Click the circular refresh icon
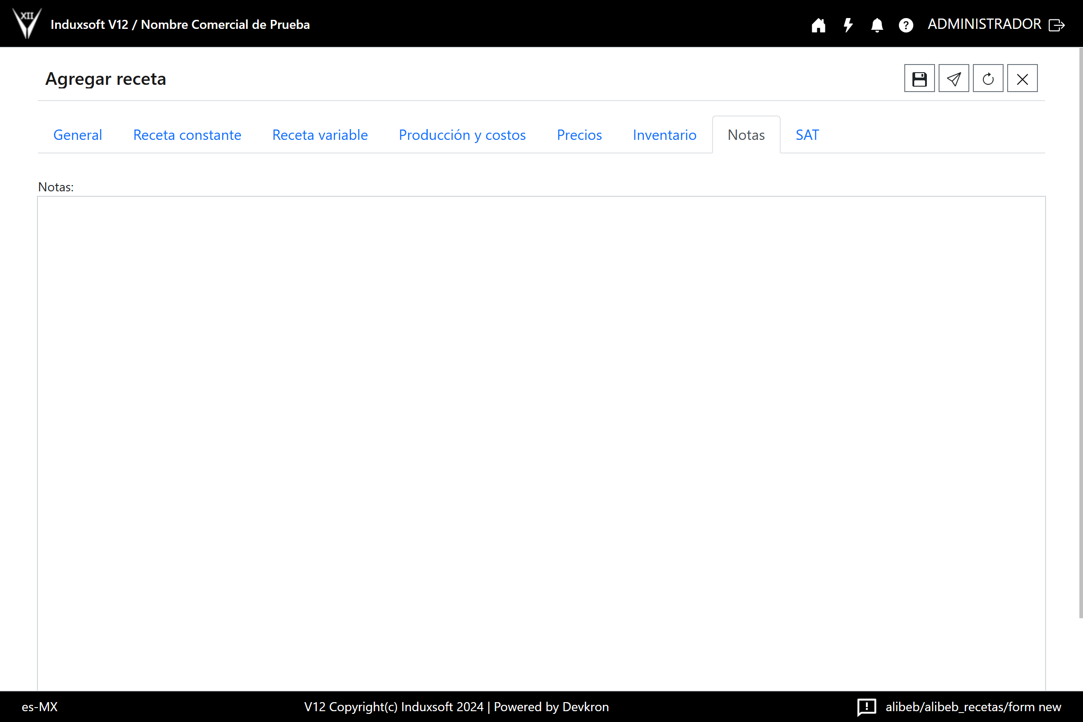1083x722 pixels. point(988,79)
